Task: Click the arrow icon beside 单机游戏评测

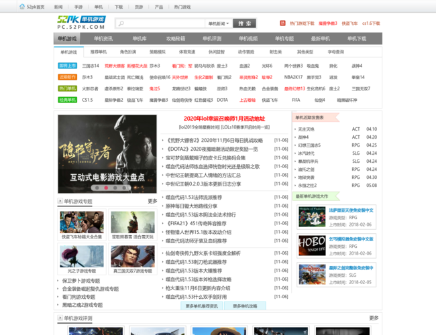Action: click(60, 318)
